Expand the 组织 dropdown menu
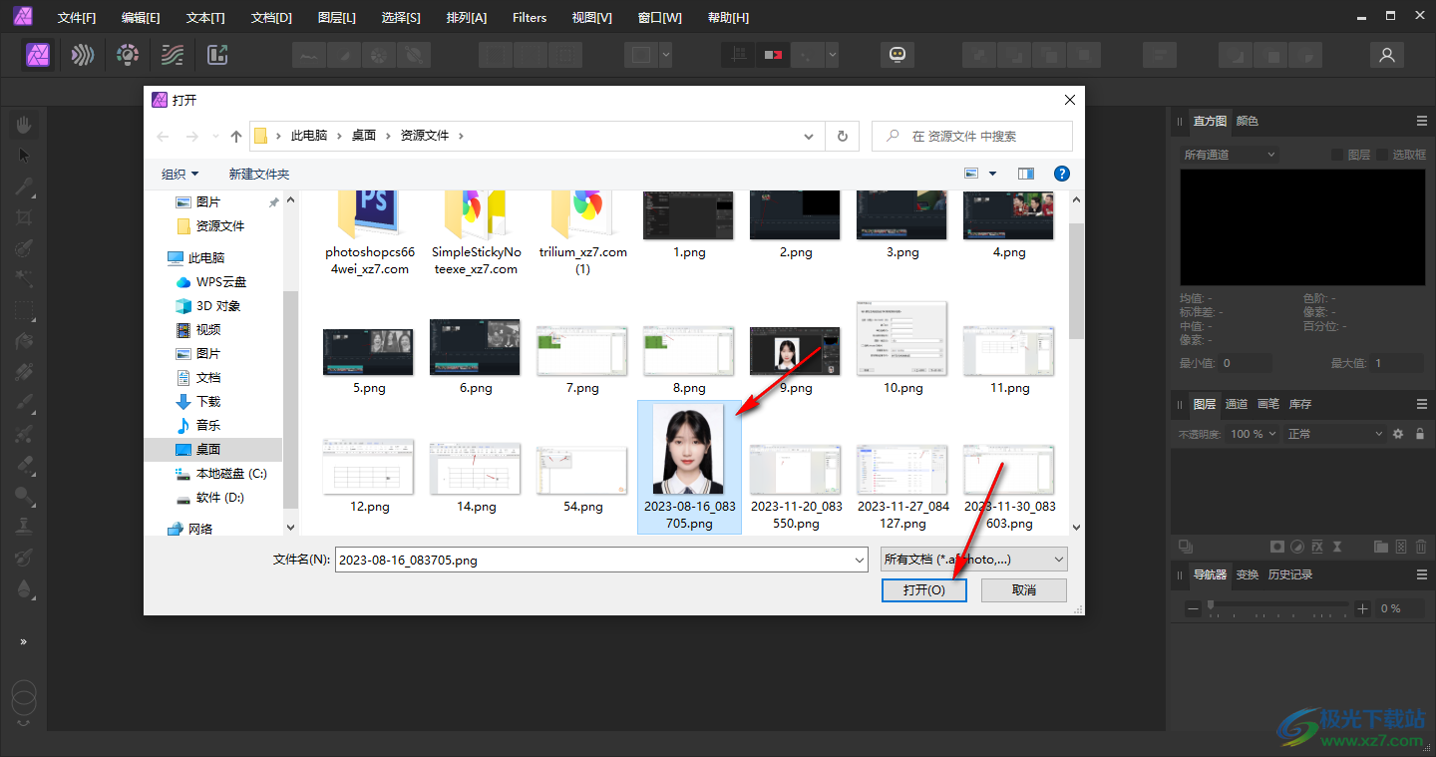 pos(180,174)
